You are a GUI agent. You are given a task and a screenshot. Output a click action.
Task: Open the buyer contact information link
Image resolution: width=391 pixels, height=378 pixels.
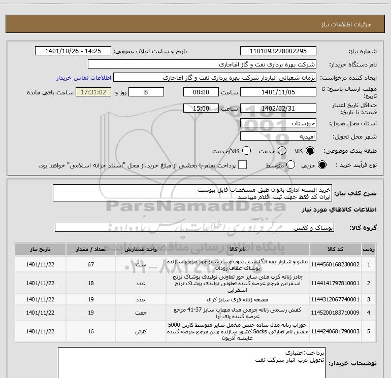pos(84,78)
